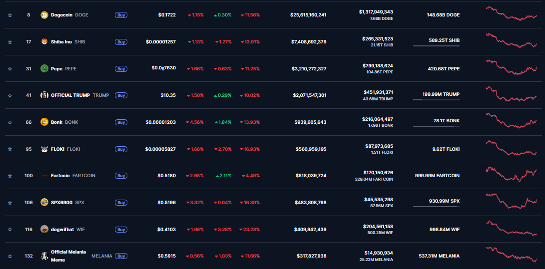The image size is (545, 269).
Task: Click Shiba Inu circulating supply progress bar
Action: pyautogui.click(x=436, y=46)
